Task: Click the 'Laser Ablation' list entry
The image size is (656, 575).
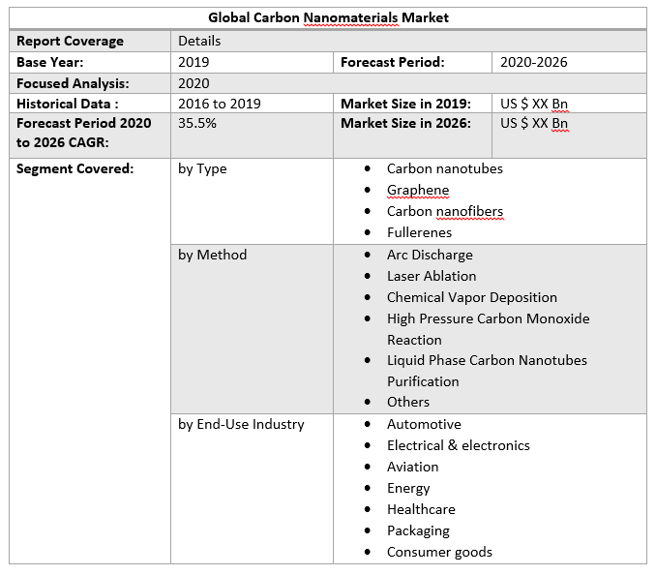Action: point(432,276)
